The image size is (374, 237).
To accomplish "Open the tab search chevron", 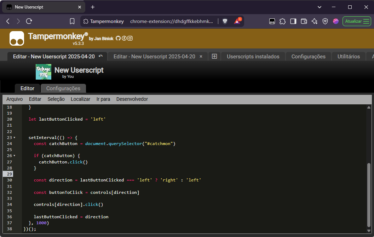I will (320, 7).
